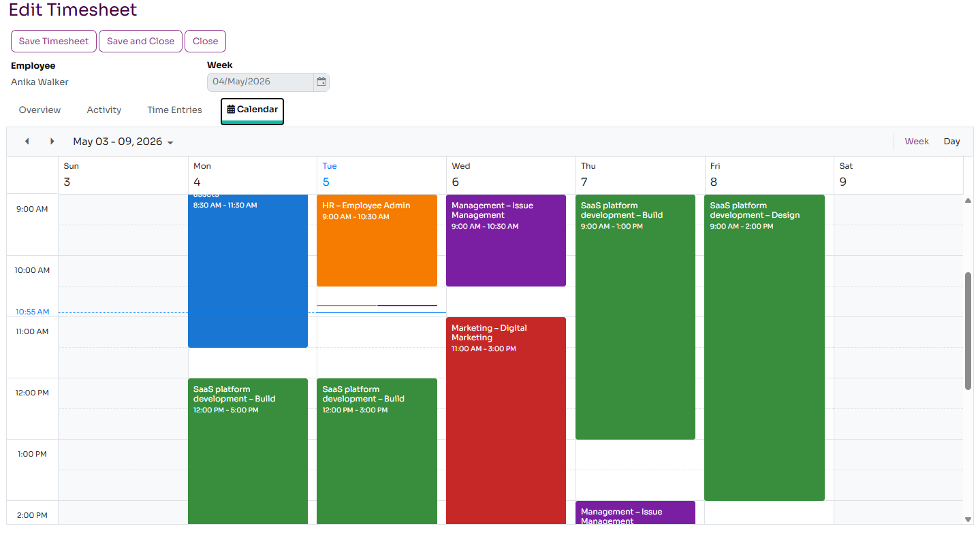Open the orange HR – Employee Admin event
978x539 pixels.
377,240
